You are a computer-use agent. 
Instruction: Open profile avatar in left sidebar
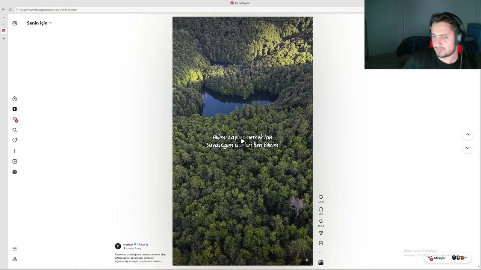click(x=15, y=172)
